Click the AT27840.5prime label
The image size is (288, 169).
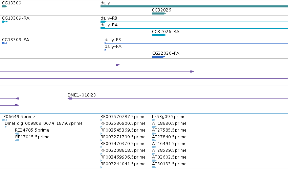pyautogui.click(x=169, y=137)
